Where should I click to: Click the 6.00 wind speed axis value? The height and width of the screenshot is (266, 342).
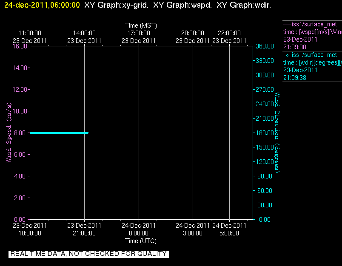tap(20, 155)
